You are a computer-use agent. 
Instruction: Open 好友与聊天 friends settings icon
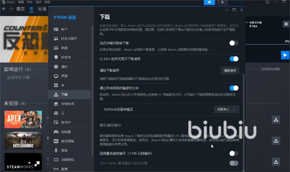tap(56, 39)
